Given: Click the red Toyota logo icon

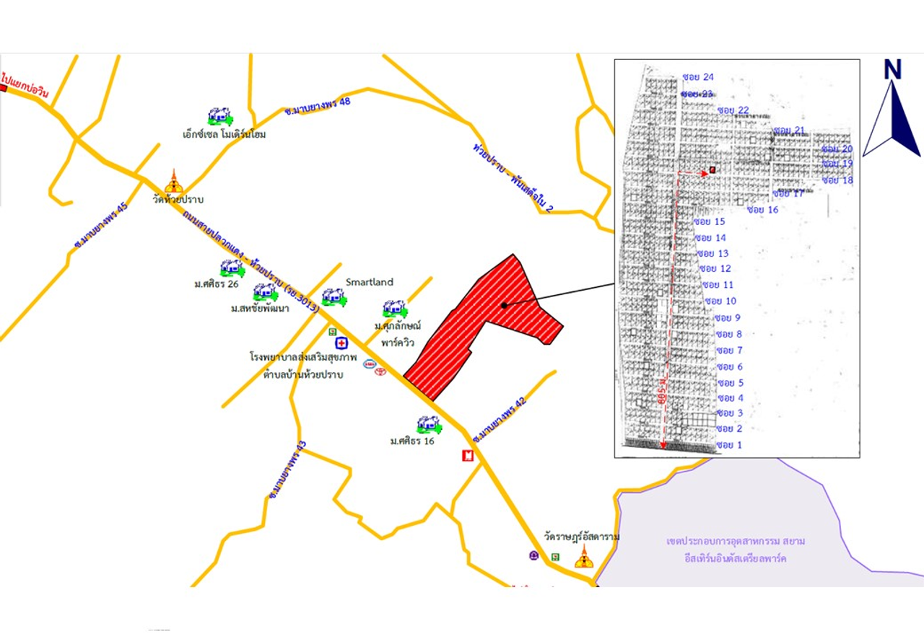Looking at the screenshot, I should coord(380,372).
